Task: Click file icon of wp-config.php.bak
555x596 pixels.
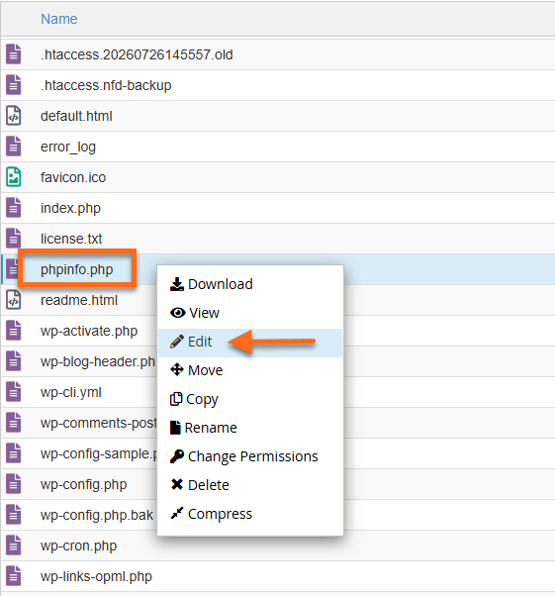Action: [x=13, y=515]
